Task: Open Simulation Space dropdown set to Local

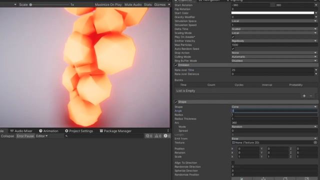Action: click(x=274, y=21)
